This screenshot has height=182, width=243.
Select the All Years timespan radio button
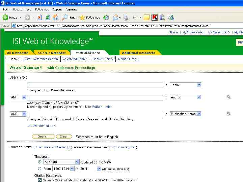40,162
